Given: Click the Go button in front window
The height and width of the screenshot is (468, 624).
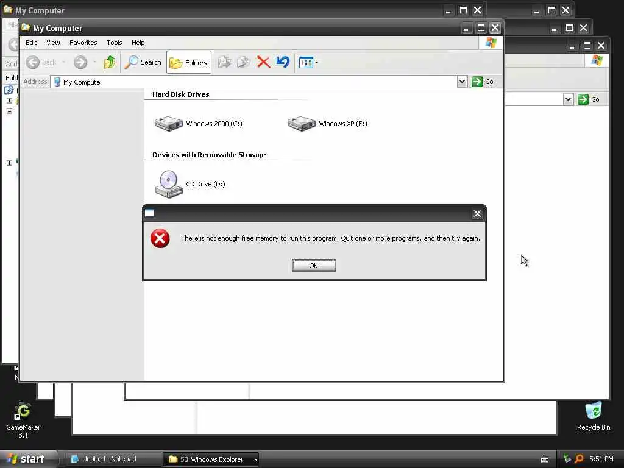Looking at the screenshot, I should 483,82.
